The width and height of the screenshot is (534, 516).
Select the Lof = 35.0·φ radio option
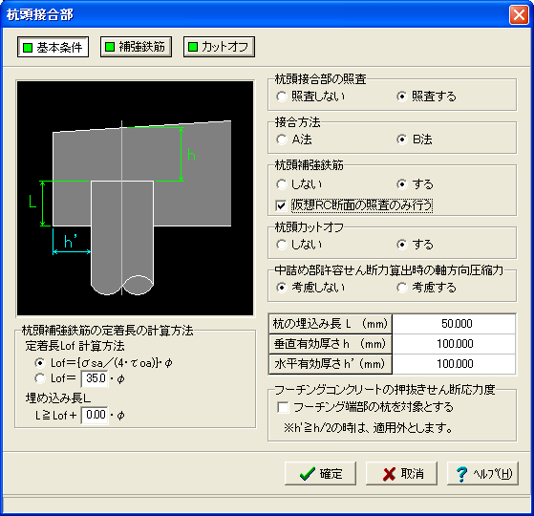(40, 378)
